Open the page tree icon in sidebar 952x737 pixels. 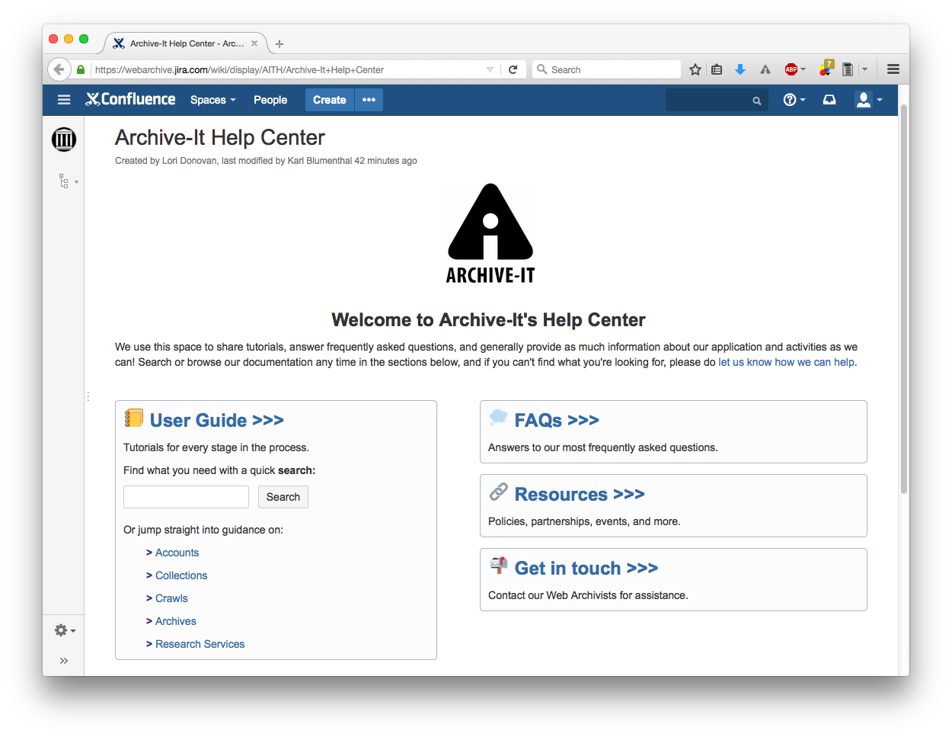(65, 181)
